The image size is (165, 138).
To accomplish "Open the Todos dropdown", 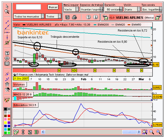I will click(x=53, y=16).
